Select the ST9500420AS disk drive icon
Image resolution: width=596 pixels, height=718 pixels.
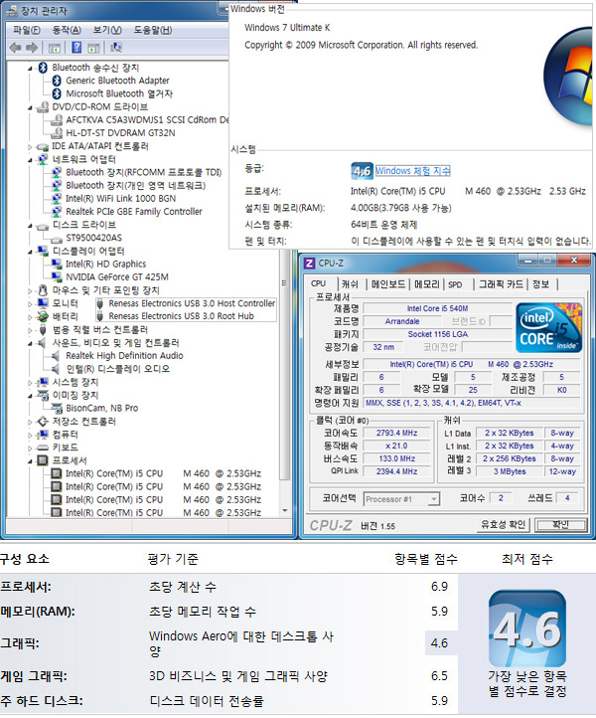click(57, 239)
